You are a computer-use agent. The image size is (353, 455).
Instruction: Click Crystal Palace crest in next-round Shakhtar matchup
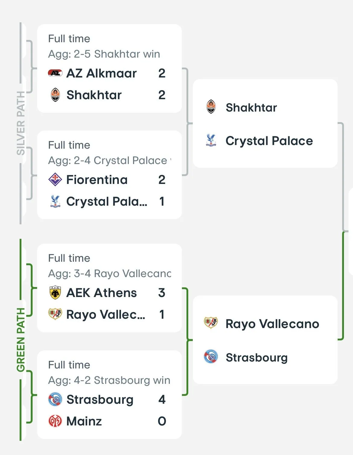(211, 141)
